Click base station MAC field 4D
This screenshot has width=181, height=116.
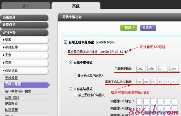[x=174, y=82]
